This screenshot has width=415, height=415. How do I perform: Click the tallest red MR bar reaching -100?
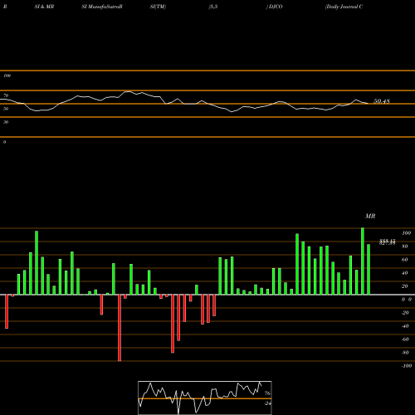(120, 328)
